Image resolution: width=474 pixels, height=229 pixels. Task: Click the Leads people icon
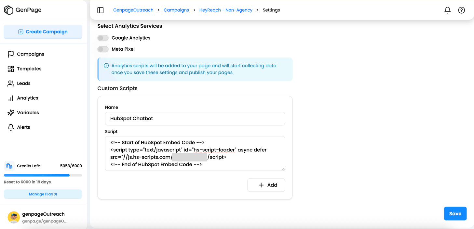[x=11, y=83]
